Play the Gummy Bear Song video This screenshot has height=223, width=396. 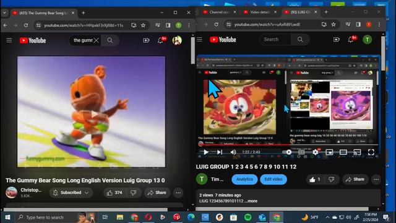[x=95, y=114]
